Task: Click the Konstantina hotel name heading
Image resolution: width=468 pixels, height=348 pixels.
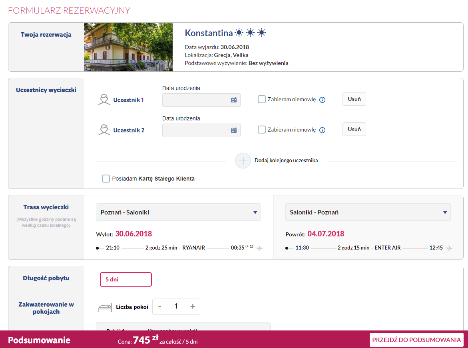Action: pyautogui.click(x=209, y=33)
